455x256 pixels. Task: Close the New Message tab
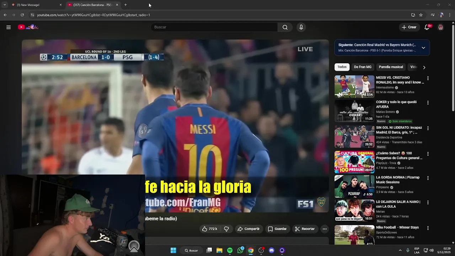pyautogui.click(x=60, y=5)
